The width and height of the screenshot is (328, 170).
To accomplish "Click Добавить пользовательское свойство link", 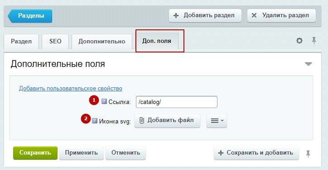I will coord(71,89).
